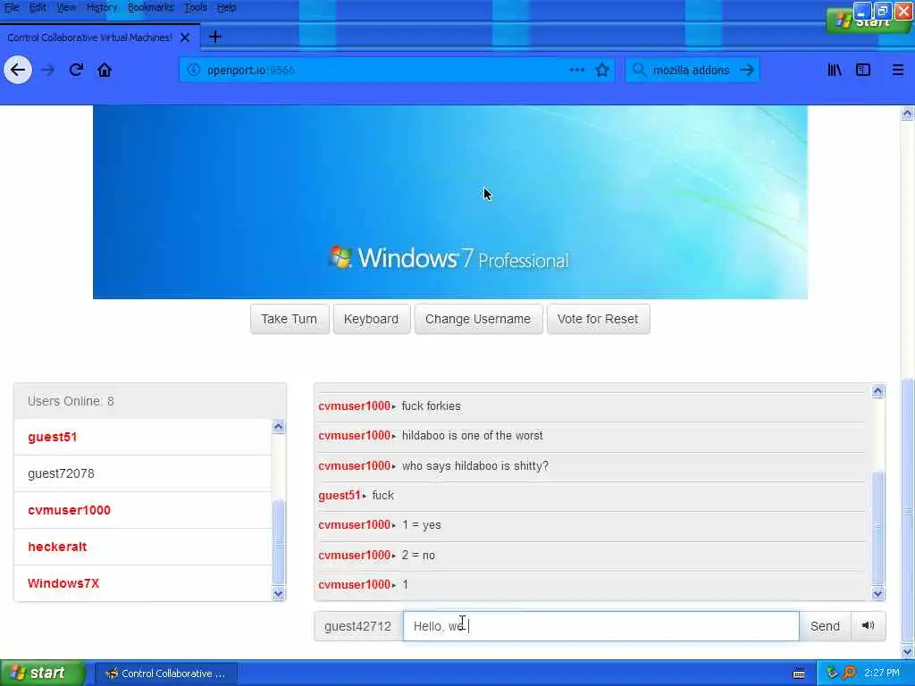Image resolution: width=915 pixels, height=686 pixels.
Task: Click the page scrollbar down arrow
Action: [x=907, y=651]
